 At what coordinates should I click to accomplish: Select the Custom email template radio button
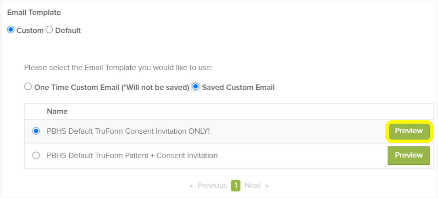(11, 30)
